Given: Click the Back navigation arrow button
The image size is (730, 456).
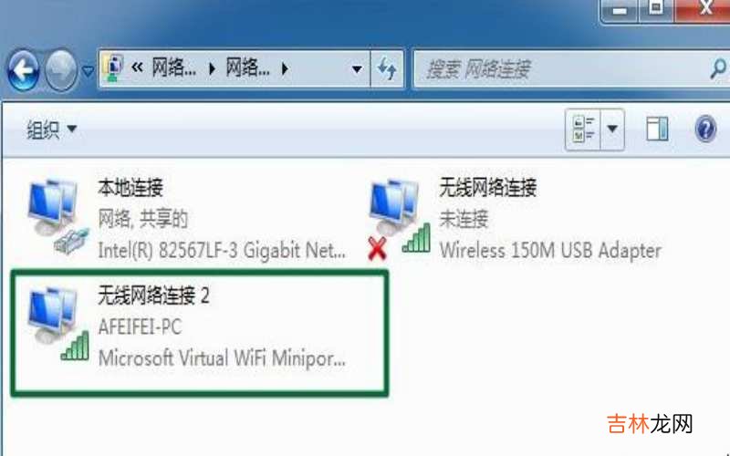Looking at the screenshot, I should [24, 70].
